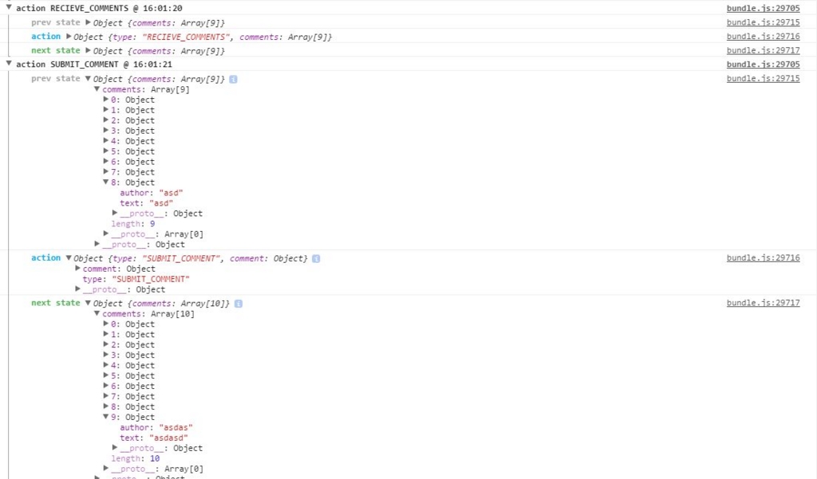Viewport: 817px width, 479px height.
Task: Expand item 2 in comments Array[9]
Action: click(106, 120)
